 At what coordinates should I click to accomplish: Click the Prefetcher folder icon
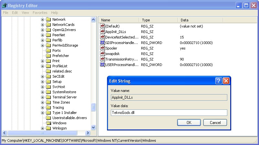coord(48,56)
